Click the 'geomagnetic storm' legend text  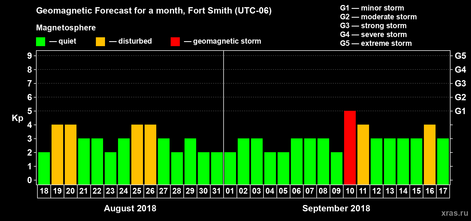point(227,41)
